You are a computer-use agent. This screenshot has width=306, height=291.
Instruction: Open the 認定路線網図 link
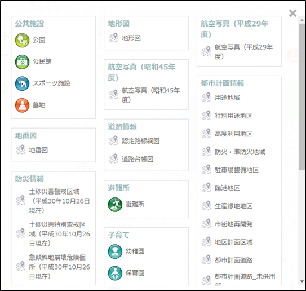(141, 141)
